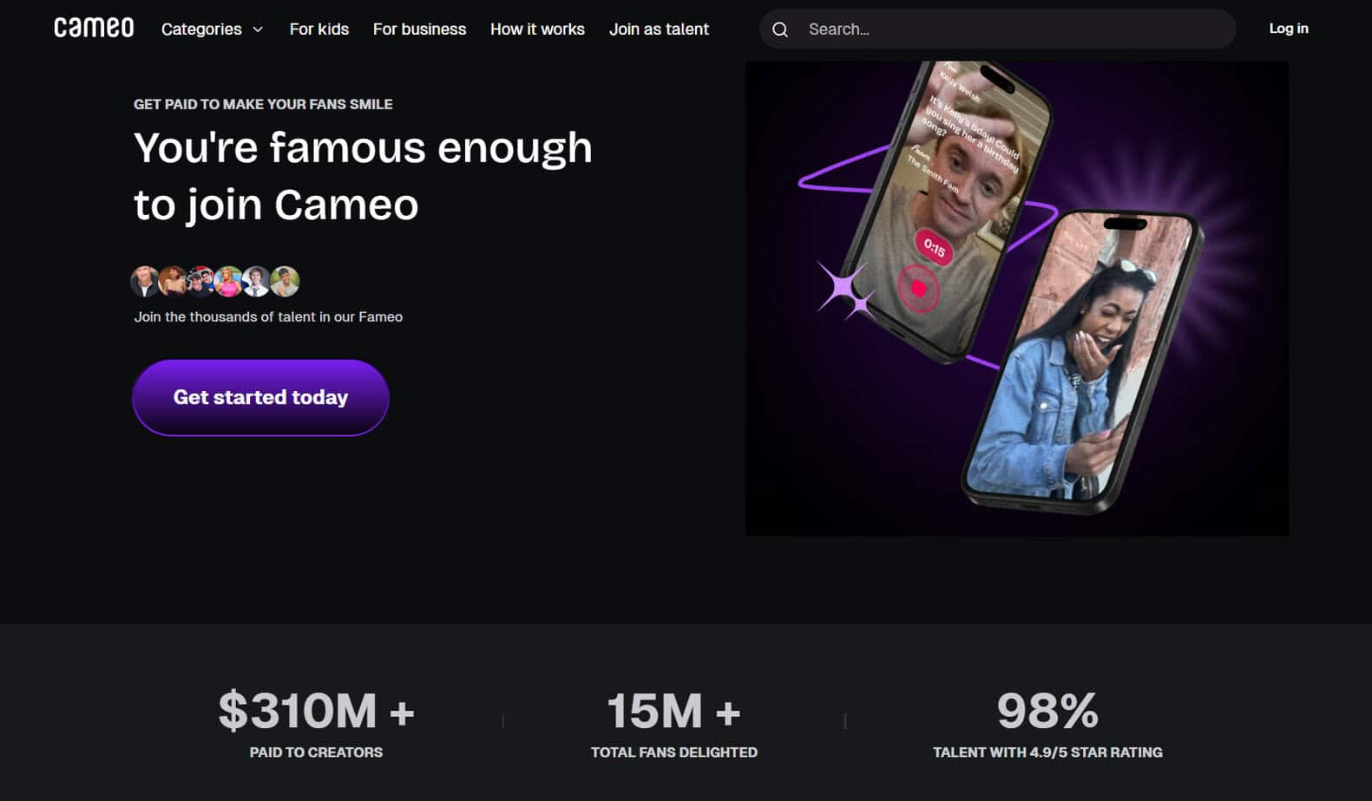Viewport: 1372px width, 801px height.
Task: Click the search magnifier icon
Action: pos(780,29)
